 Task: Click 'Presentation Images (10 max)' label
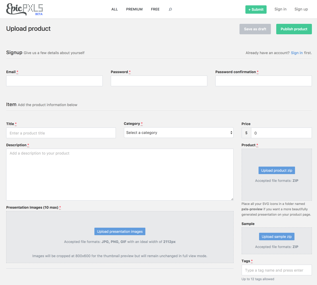pyautogui.click(x=32, y=207)
